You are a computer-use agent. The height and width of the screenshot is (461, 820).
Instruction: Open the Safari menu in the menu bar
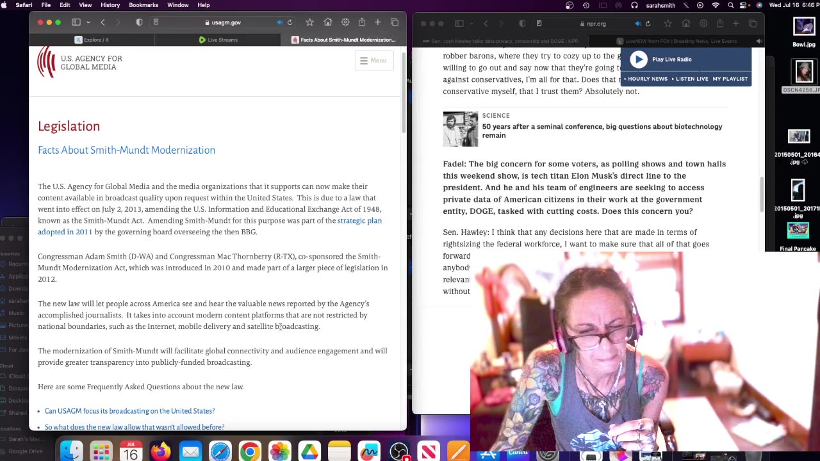coord(24,5)
